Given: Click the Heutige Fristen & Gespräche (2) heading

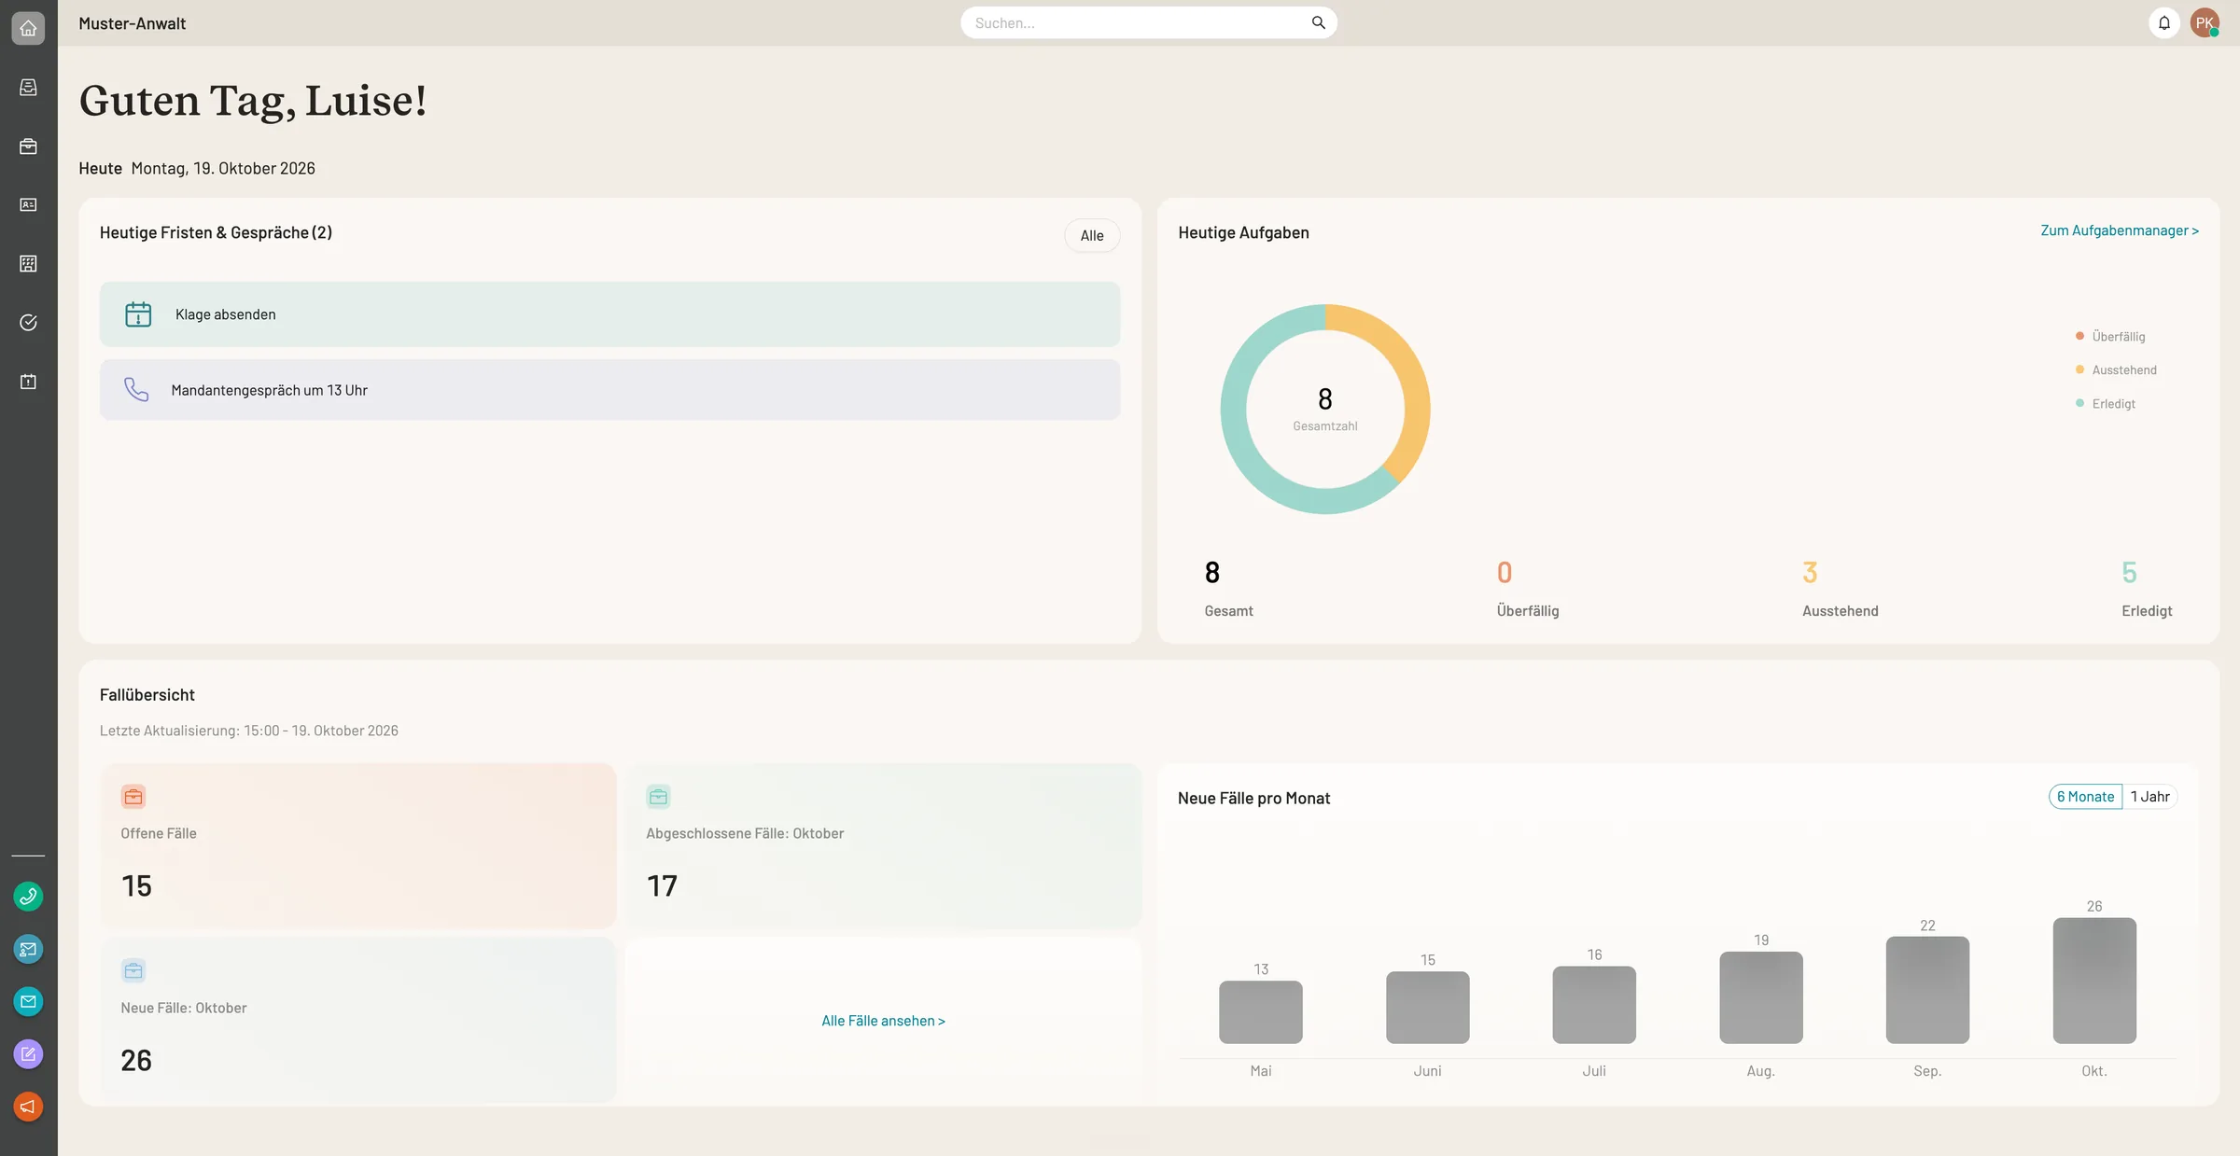Looking at the screenshot, I should click(216, 232).
